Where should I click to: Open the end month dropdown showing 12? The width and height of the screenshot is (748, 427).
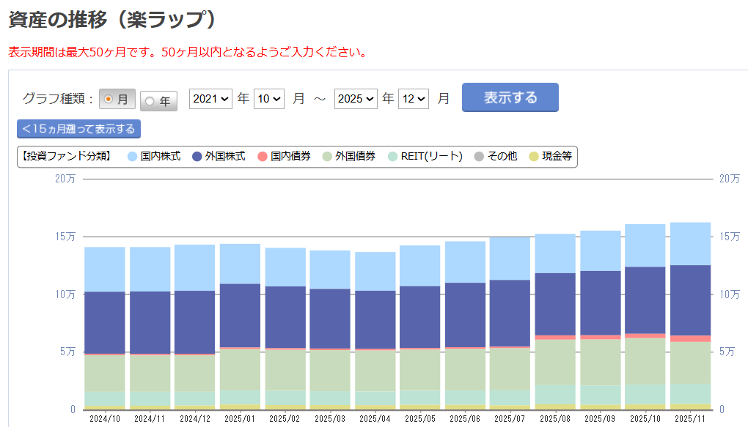point(413,98)
